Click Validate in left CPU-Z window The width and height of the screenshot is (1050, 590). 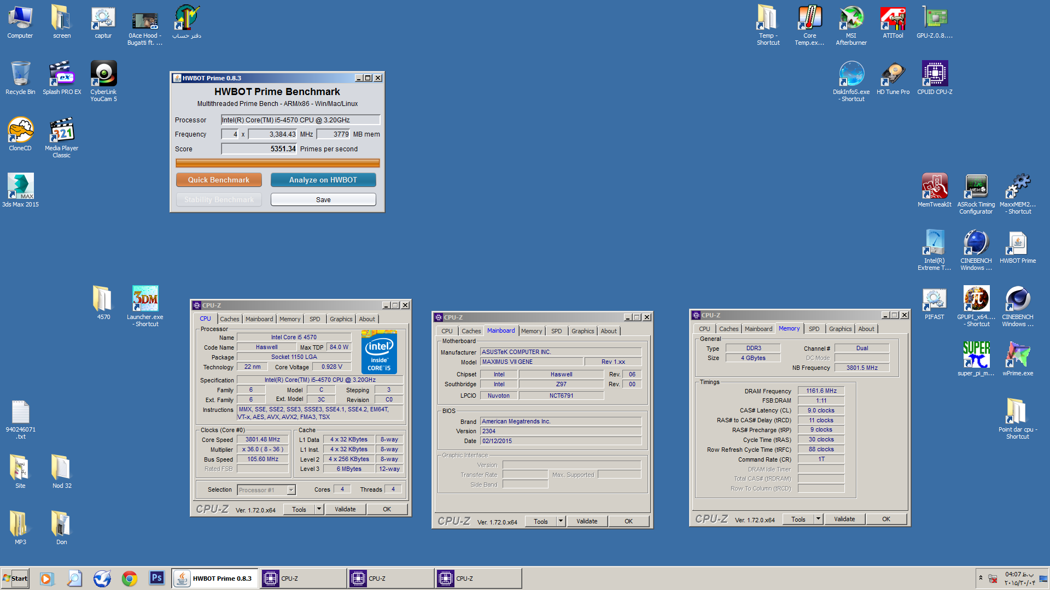point(345,509)
